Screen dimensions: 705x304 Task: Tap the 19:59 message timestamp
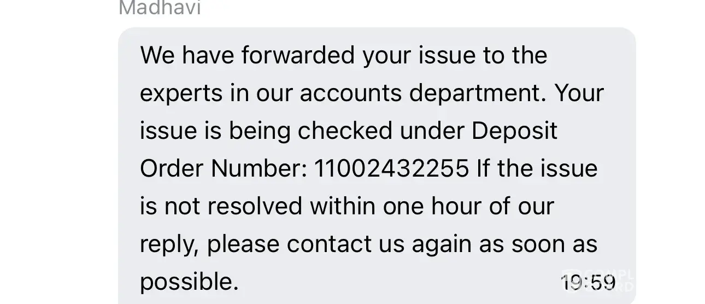point(587,283)
